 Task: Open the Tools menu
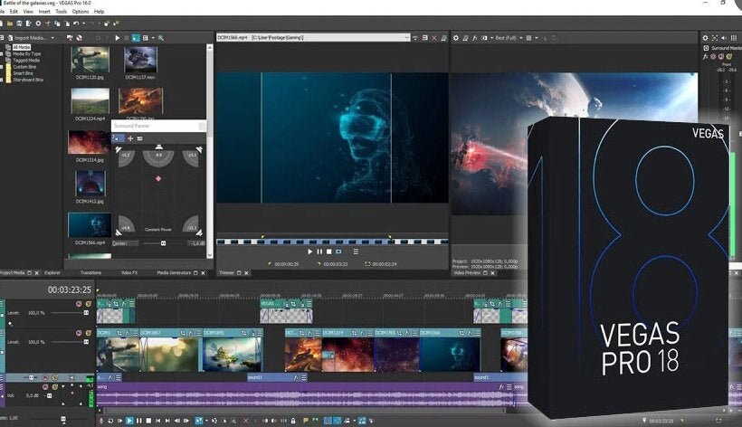click(61, 12)
